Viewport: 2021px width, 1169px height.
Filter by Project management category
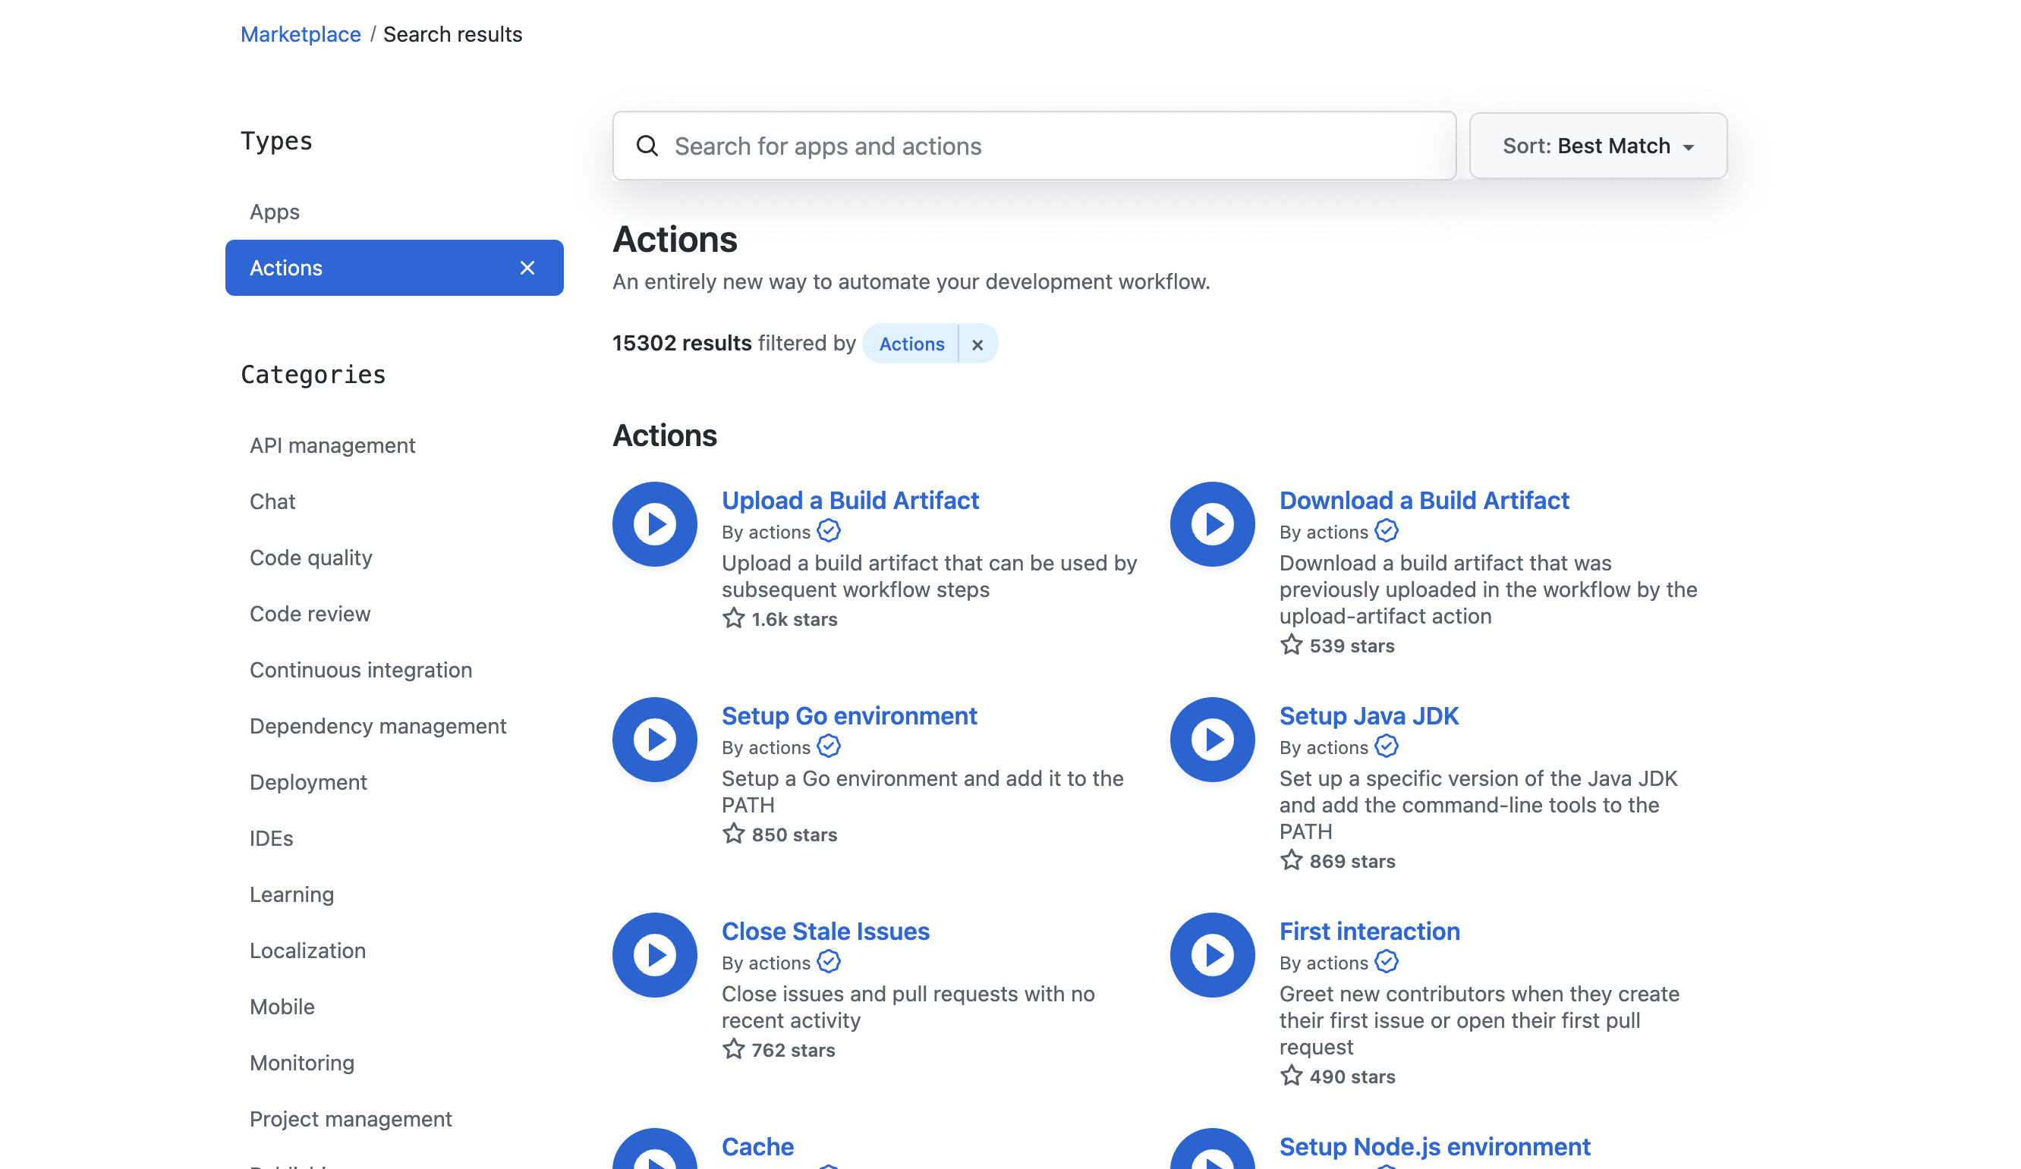(x=351, y=1119)
